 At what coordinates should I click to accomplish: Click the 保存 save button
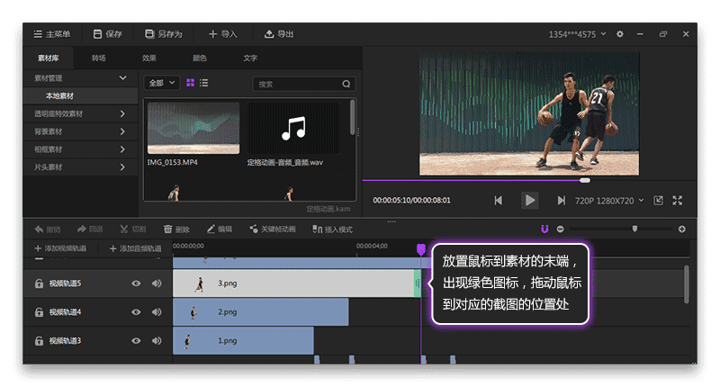(107, 34)
